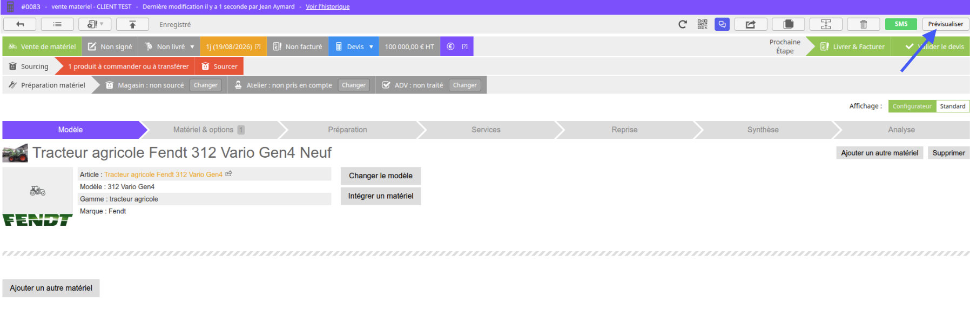Screen dimensions: 970x309
Task: Click the red Sourcer button
Action: point(219,66)
